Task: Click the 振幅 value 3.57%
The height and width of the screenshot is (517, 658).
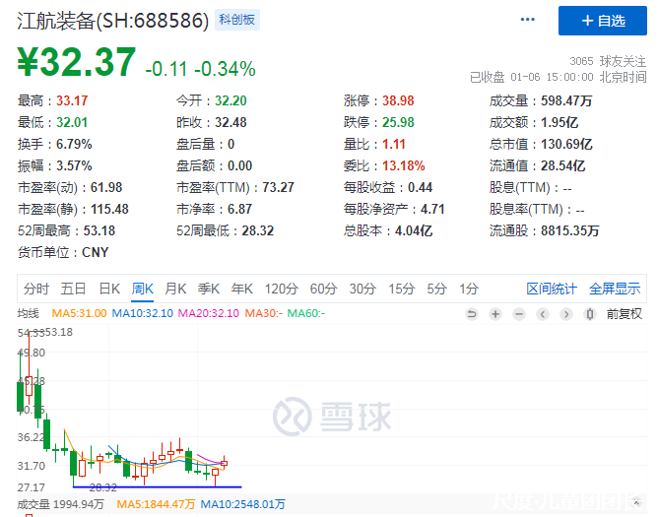Action: (x=74, y=165)
